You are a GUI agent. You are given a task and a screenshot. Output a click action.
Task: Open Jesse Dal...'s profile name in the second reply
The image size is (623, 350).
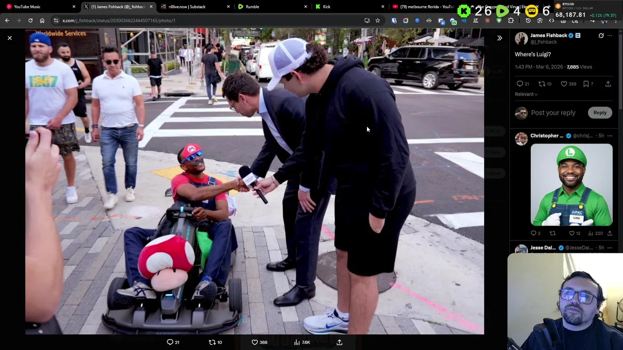[543, 248]
